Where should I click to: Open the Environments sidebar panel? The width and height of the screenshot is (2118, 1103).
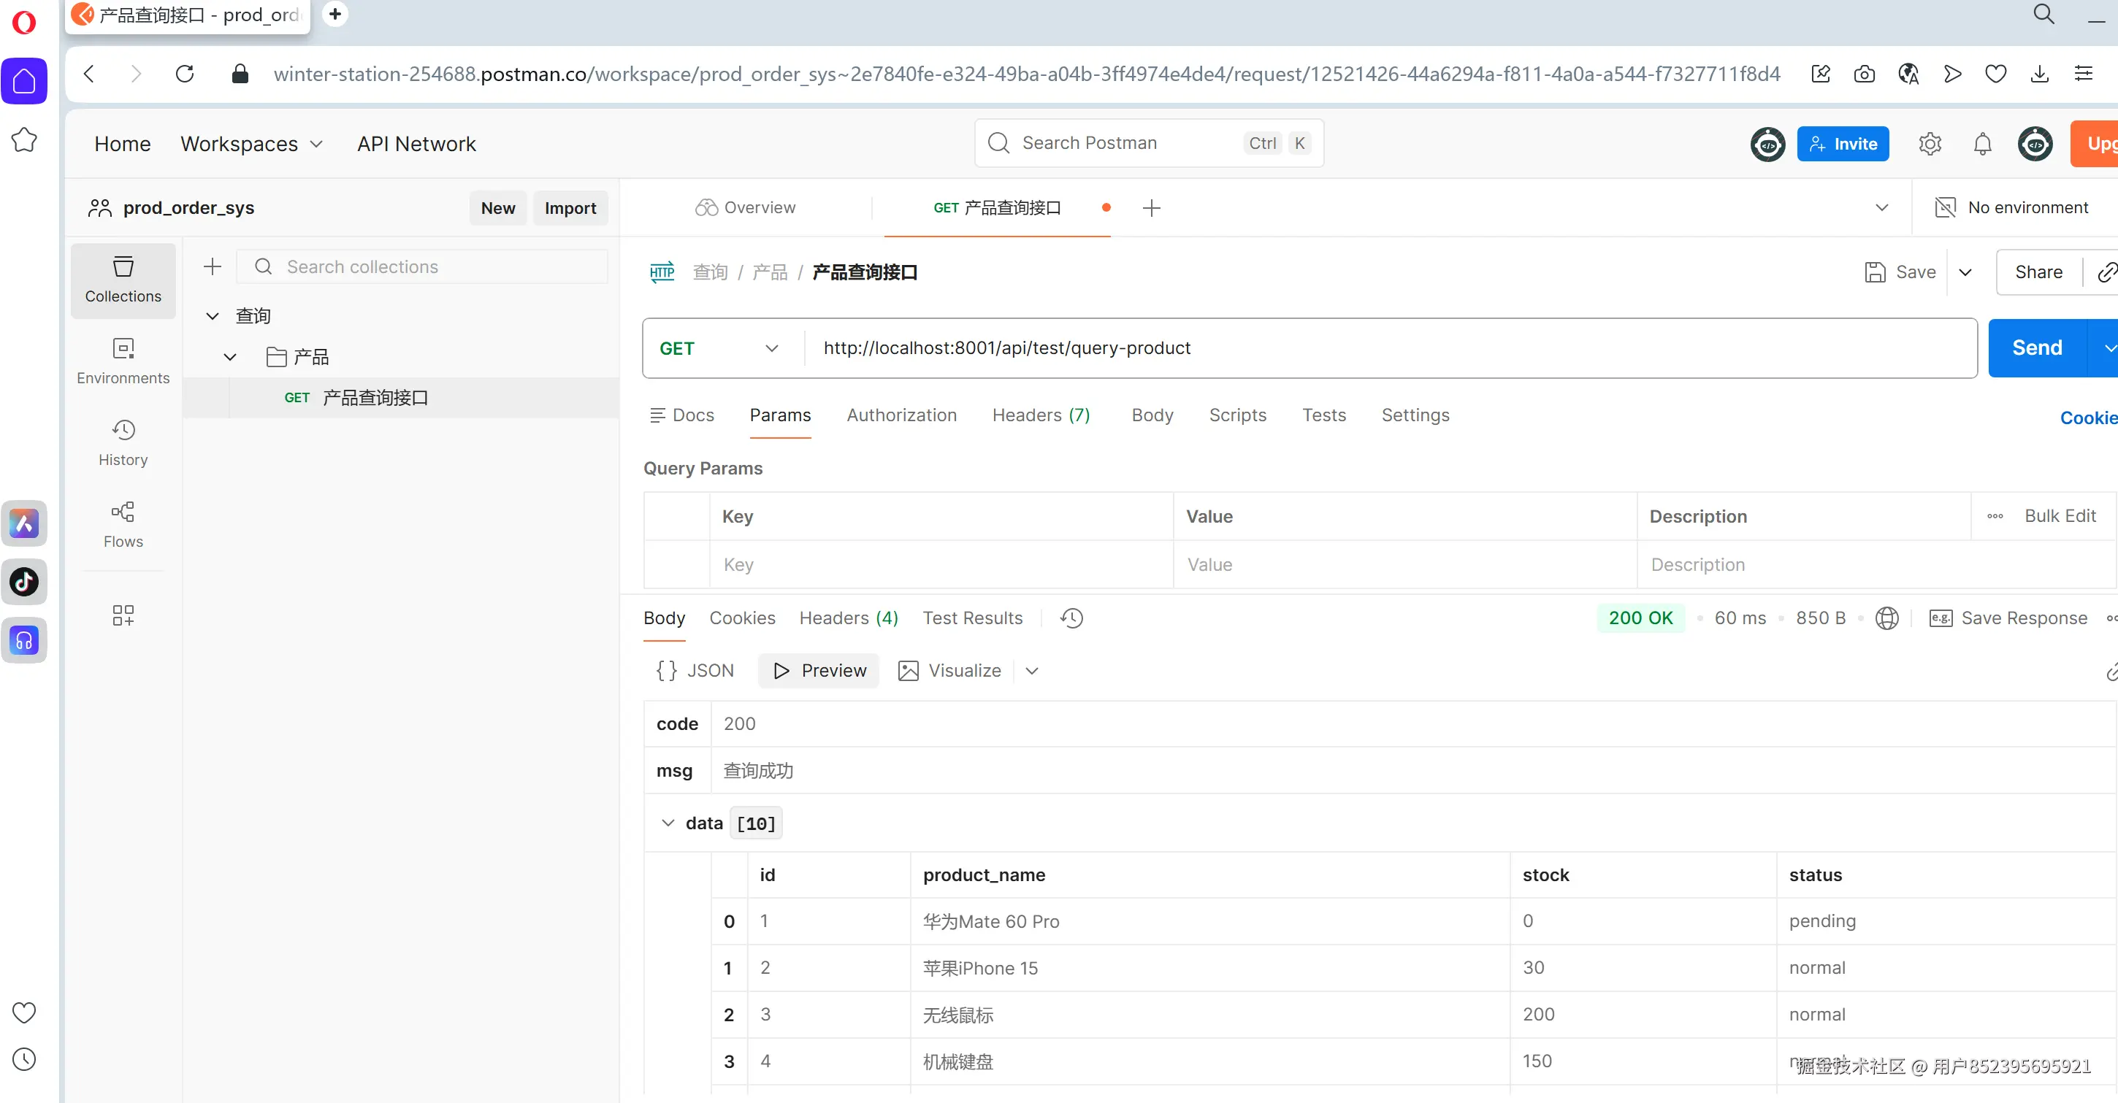point(123,360)
